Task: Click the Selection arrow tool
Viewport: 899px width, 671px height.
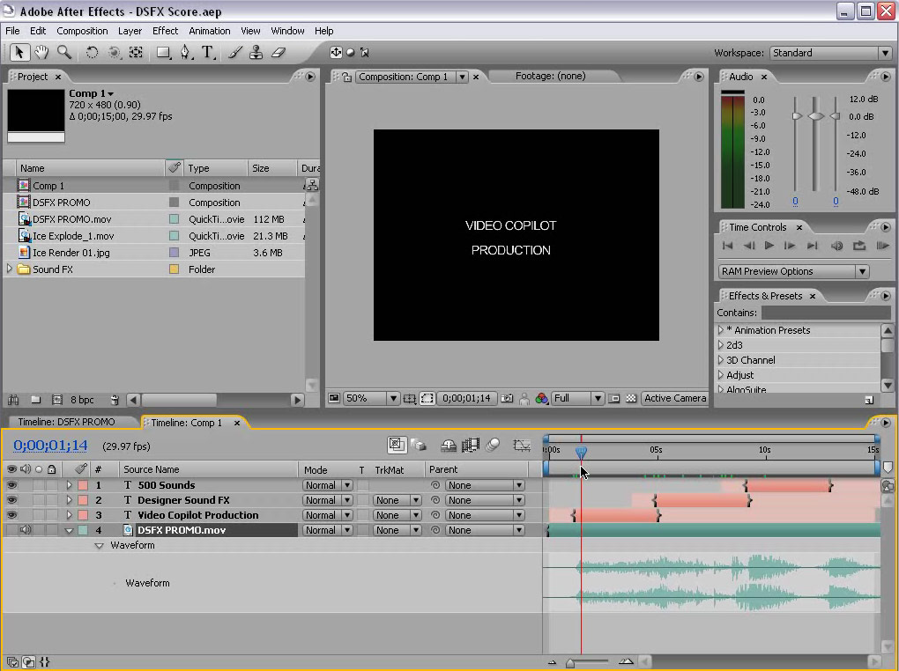Action: [19, 53]
